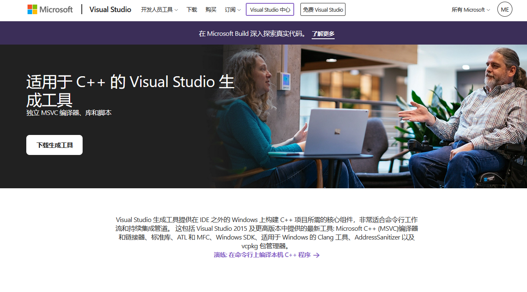This screenshot has height=292, width=527.
Task: Click the 适用于 C++ 的 Visual Studio 生成工具 heading
Action: coord(130,90)
